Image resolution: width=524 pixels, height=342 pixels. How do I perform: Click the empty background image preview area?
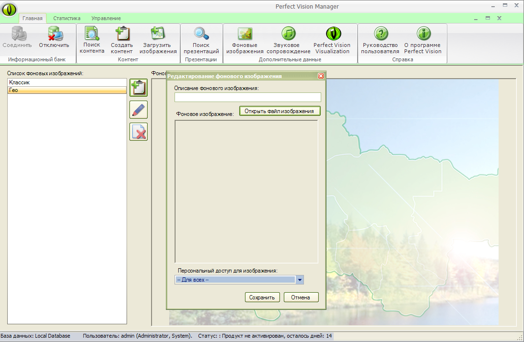pyautogui.click(x=246, y=192)
